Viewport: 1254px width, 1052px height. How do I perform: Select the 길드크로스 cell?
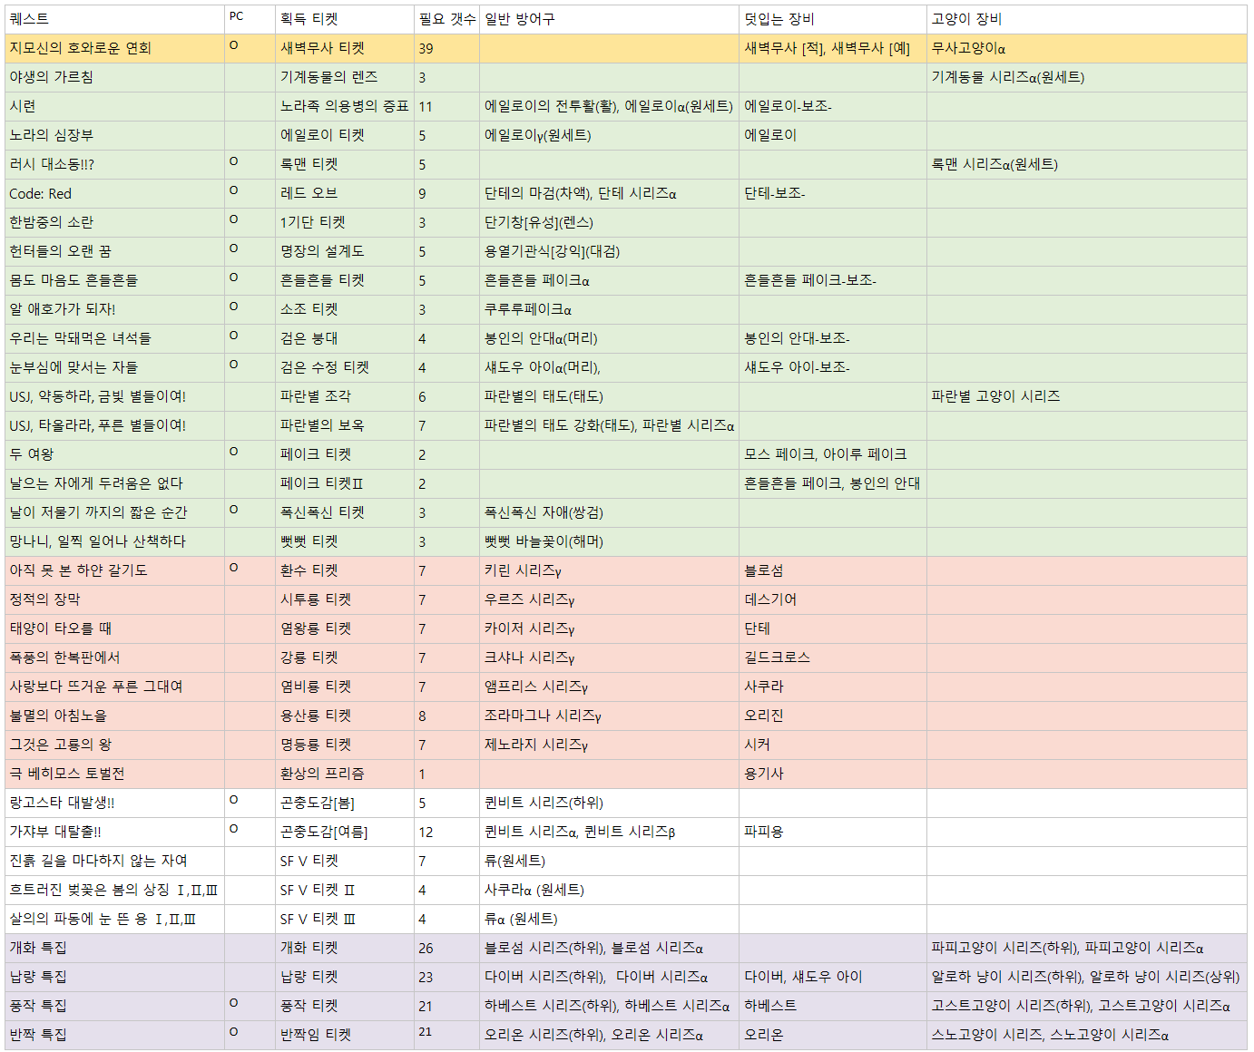(777, 657)
